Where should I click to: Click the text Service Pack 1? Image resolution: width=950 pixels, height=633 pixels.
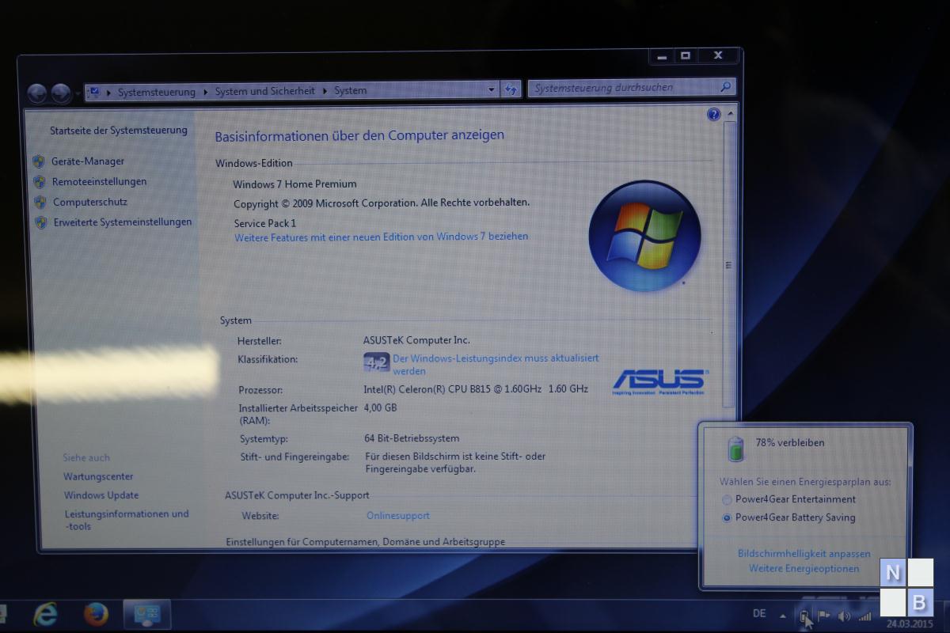[x=265, y=224]
